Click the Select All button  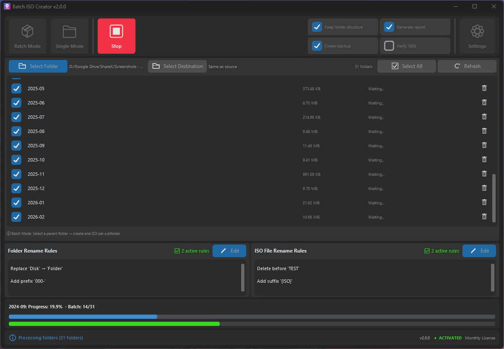point(407,66)
